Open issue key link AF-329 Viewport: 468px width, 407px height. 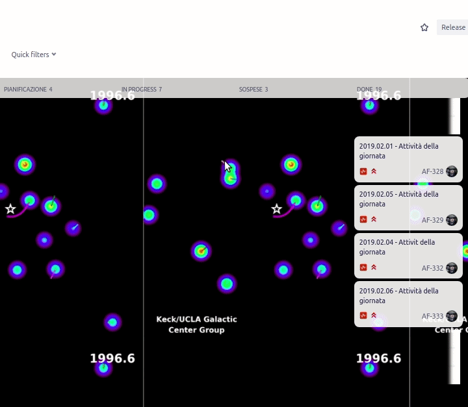pos(432,220)
